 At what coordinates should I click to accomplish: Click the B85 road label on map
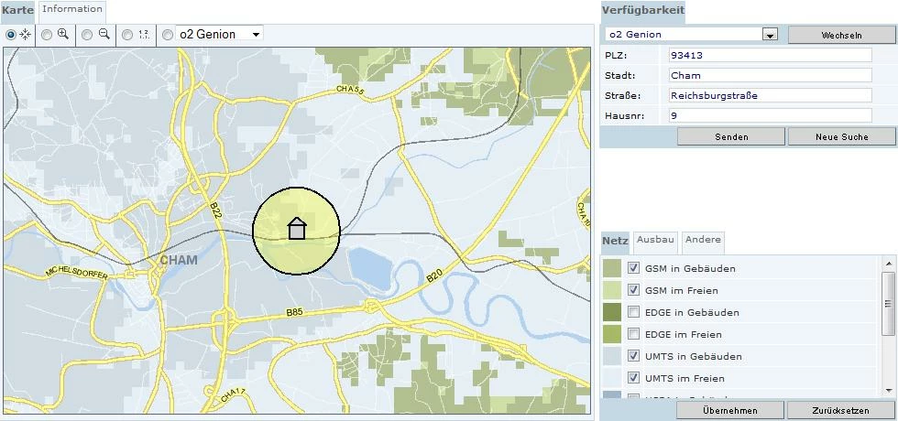point(294,313)
